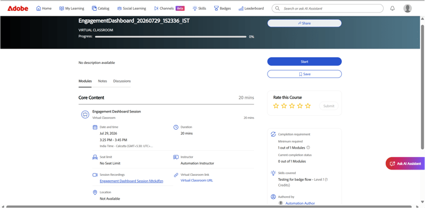Rate the course five stars
425x208 pixels.
tap(308, 106)
